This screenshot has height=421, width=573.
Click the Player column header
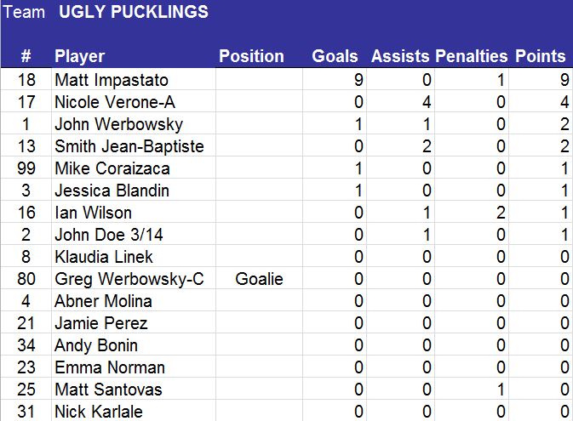(x=79, y=56)
